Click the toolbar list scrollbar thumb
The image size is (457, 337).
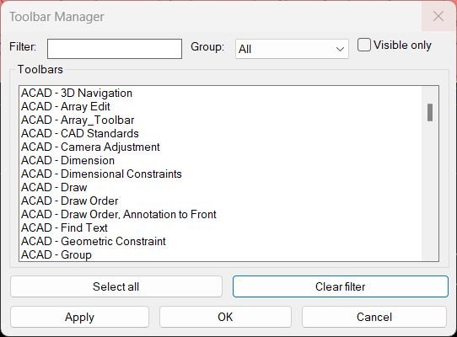tap(430, 112)
